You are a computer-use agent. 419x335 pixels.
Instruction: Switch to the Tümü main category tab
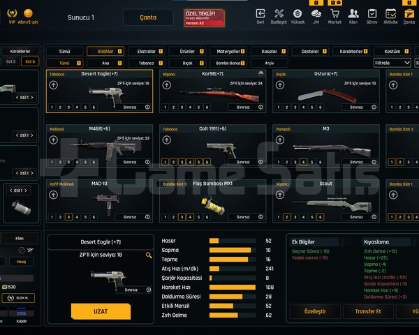64,51
